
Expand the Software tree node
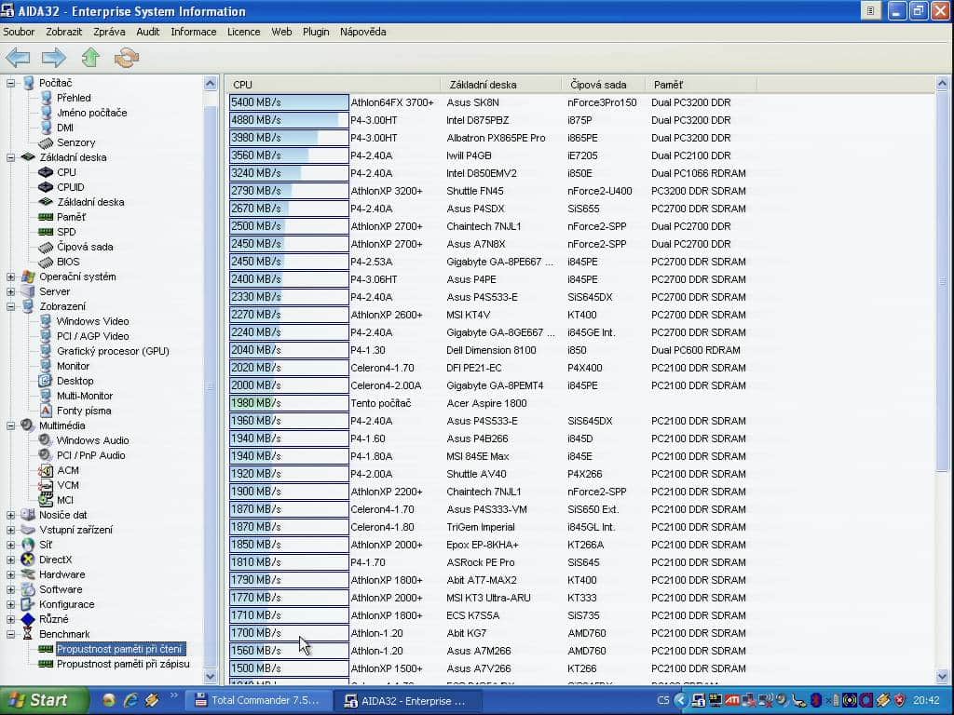[x=11, y=589]
